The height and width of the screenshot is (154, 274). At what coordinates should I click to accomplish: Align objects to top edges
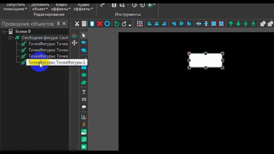(174, 24)
